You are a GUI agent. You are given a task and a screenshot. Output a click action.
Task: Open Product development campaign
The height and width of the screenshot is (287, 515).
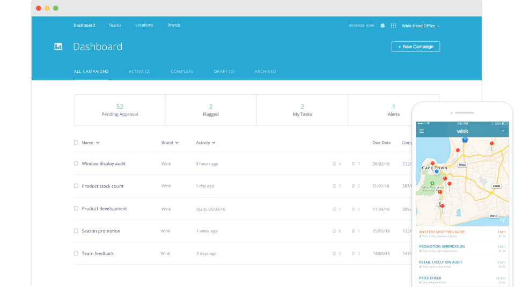(104, 209)
